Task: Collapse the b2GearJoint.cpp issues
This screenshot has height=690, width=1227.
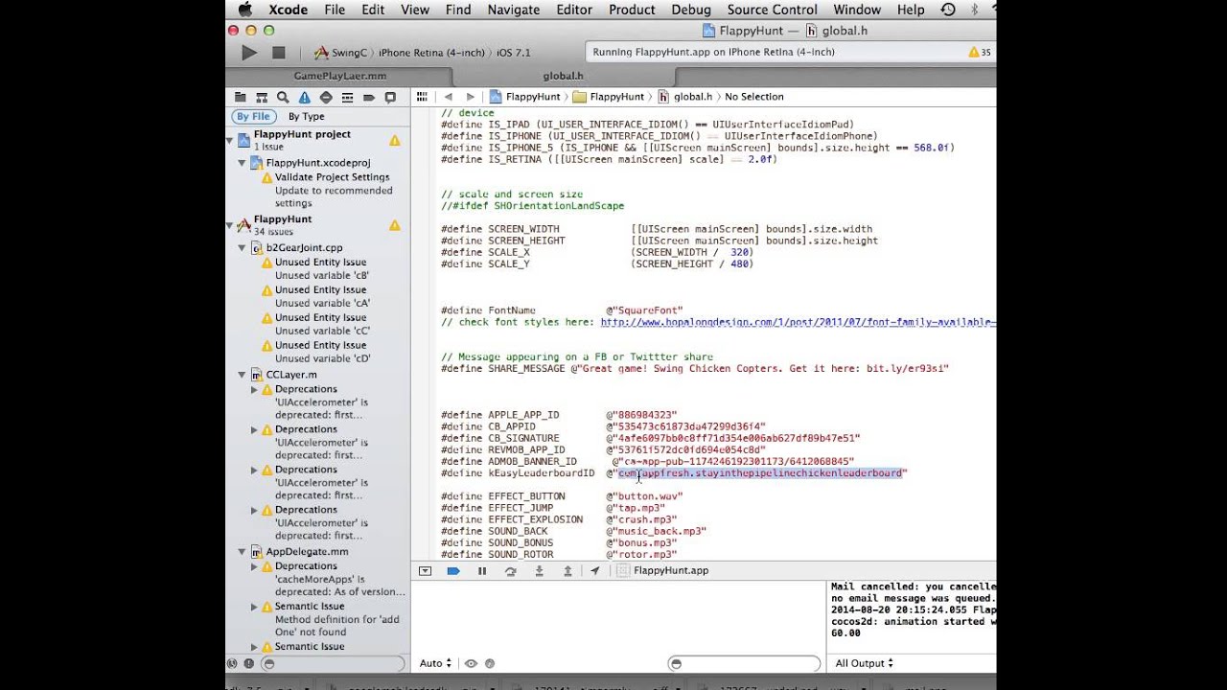Action: tap(243, 248)
